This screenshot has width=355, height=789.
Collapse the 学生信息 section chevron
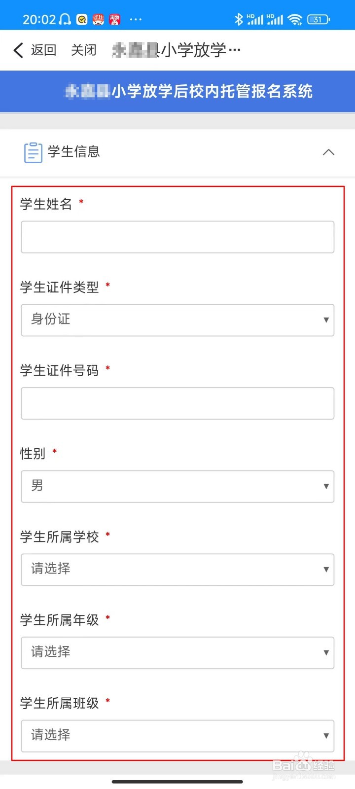point(328,152)
